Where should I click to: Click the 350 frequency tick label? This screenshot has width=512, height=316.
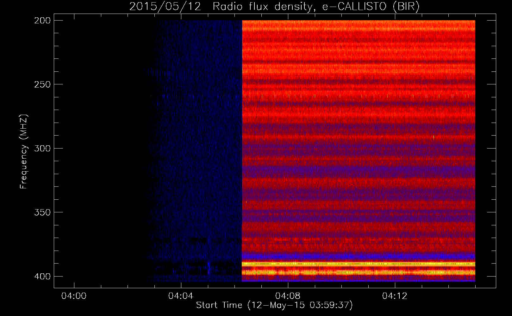tap(42, 212)
